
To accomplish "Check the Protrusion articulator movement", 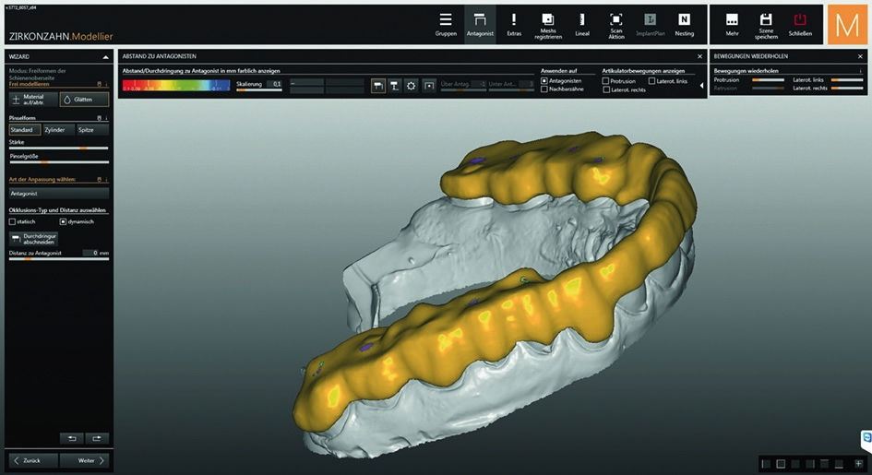I will (x=605, y=81).
